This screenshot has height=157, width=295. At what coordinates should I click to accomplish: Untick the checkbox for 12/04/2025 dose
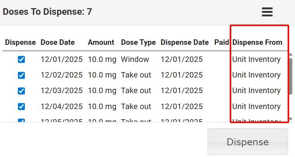pyautogui.click(x=21, y=106)
